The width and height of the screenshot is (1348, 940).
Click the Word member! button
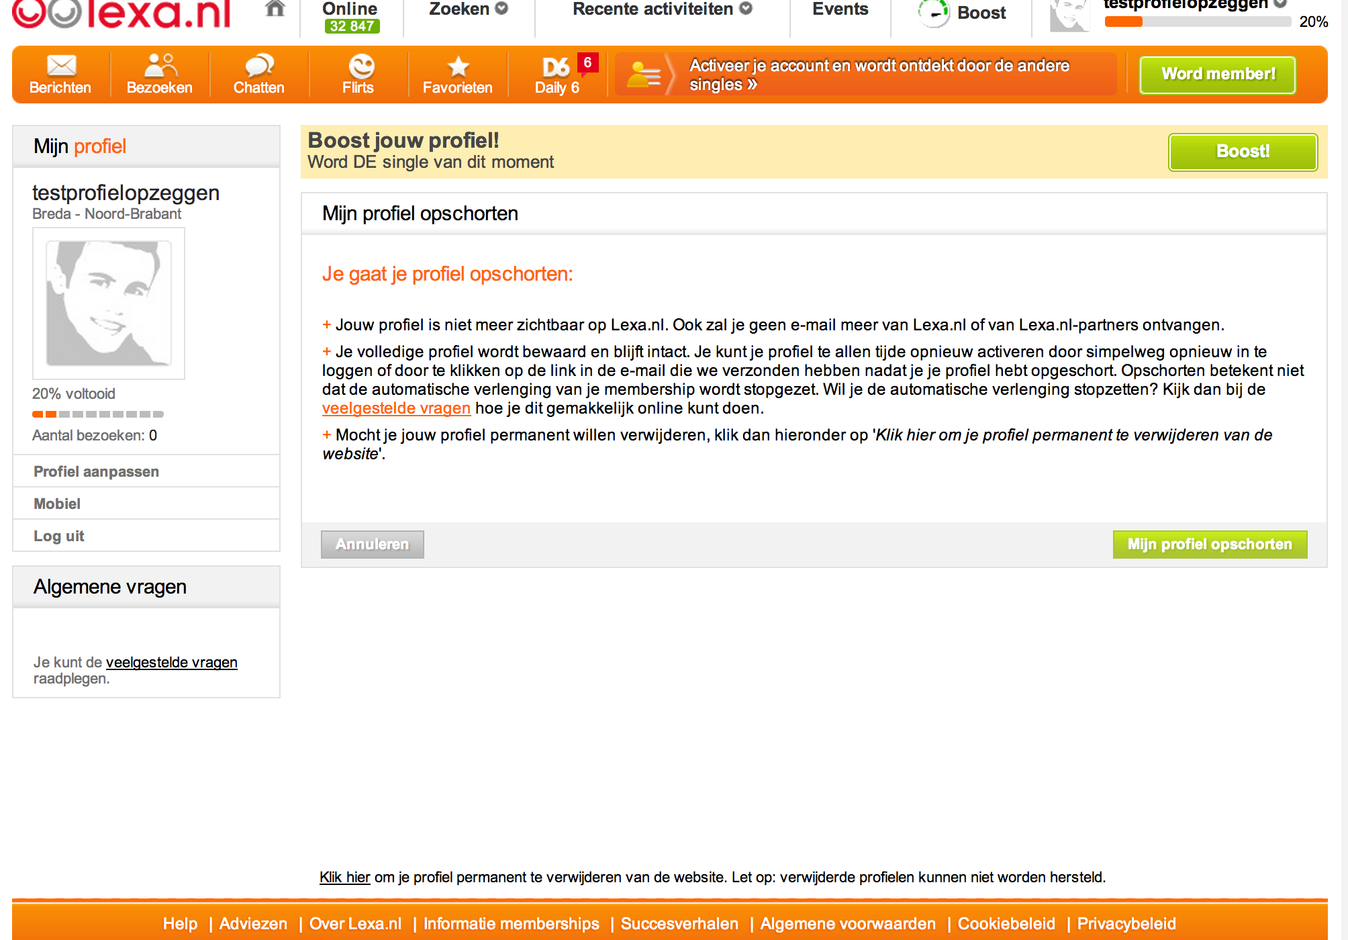click(x=1218, y=75)
